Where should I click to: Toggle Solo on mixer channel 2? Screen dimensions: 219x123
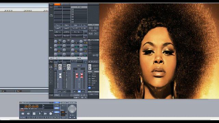[68, 66]
